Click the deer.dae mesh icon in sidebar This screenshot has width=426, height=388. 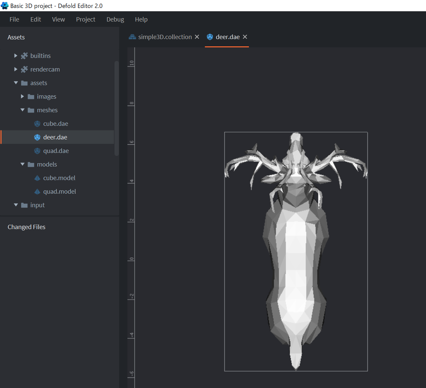(x=37, y=137)
